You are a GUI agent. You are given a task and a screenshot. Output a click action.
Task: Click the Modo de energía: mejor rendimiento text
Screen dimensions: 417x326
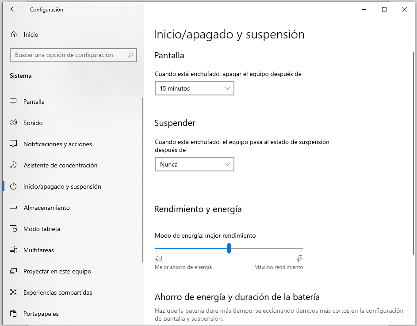point(205,236)
